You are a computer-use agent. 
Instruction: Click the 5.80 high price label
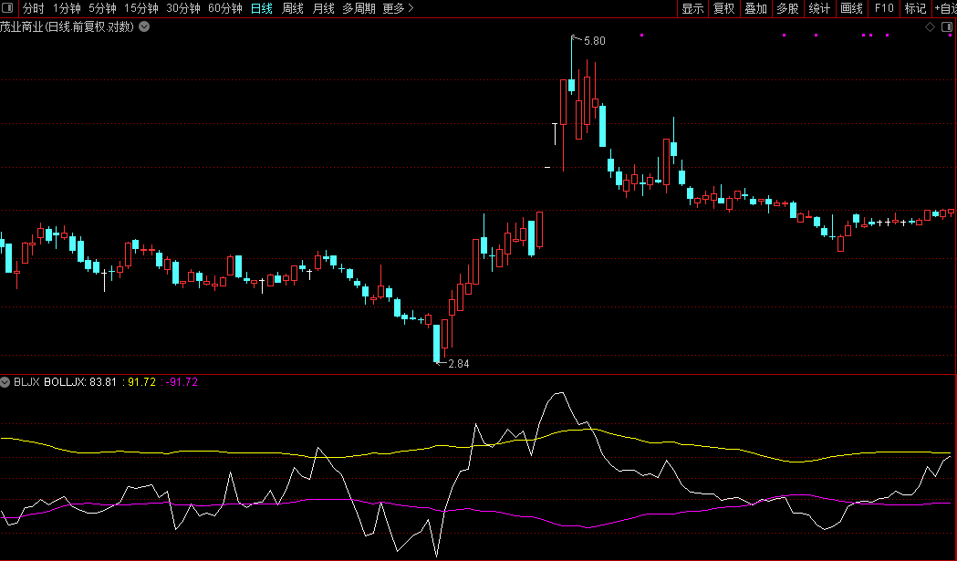click(x=594, y=41)
